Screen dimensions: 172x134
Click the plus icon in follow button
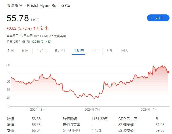(151, 18)
